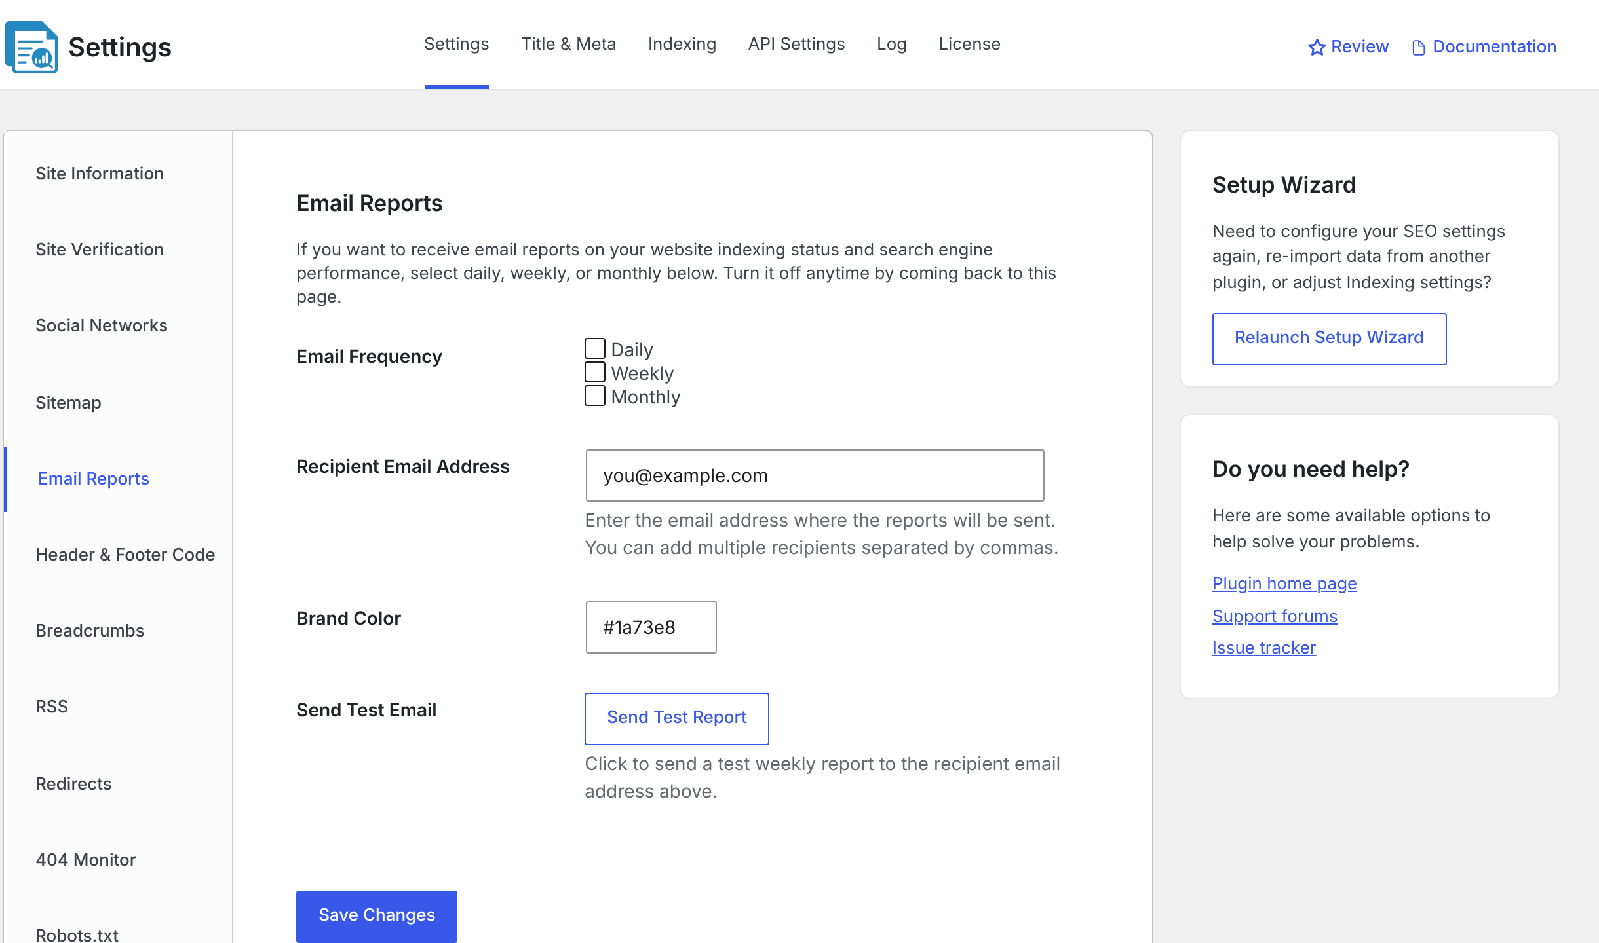Go to the Sitemap sidebar section
Screen dimensions: 1599x943
click(68, 403)
